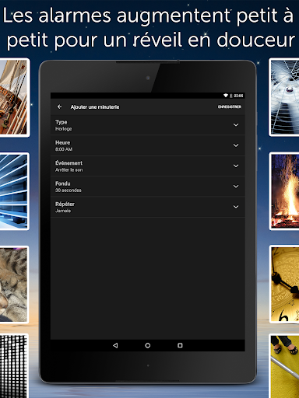Open the blue blinds thumbnail
This screenshot has width=299, height=398.
click(x=14, y=191)
